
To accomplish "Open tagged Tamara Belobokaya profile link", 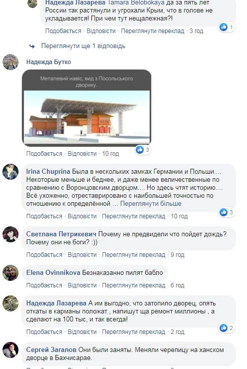I will (136, 3).
